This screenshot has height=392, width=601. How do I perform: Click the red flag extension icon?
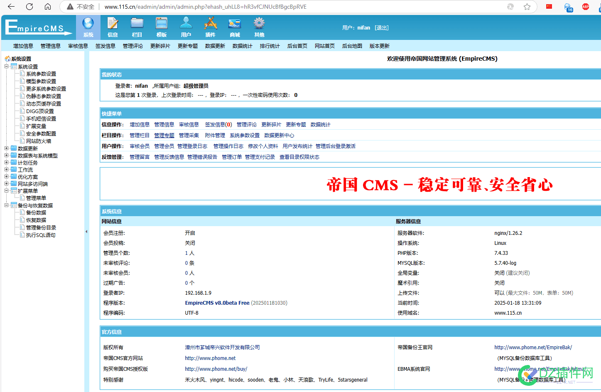click(x=549, y=7)
